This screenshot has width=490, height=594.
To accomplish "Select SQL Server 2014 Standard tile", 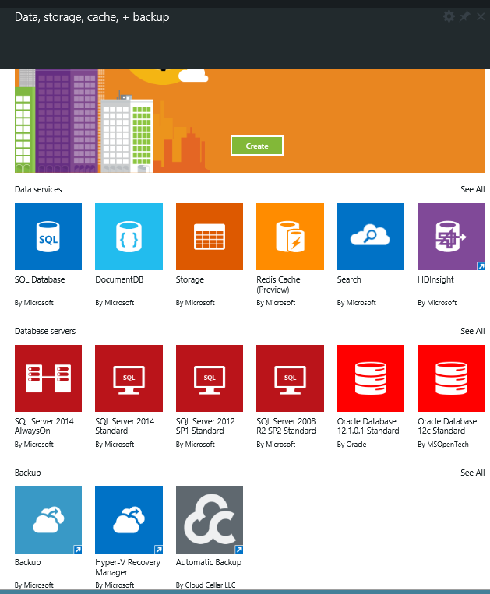I will (x=129, y=378).
